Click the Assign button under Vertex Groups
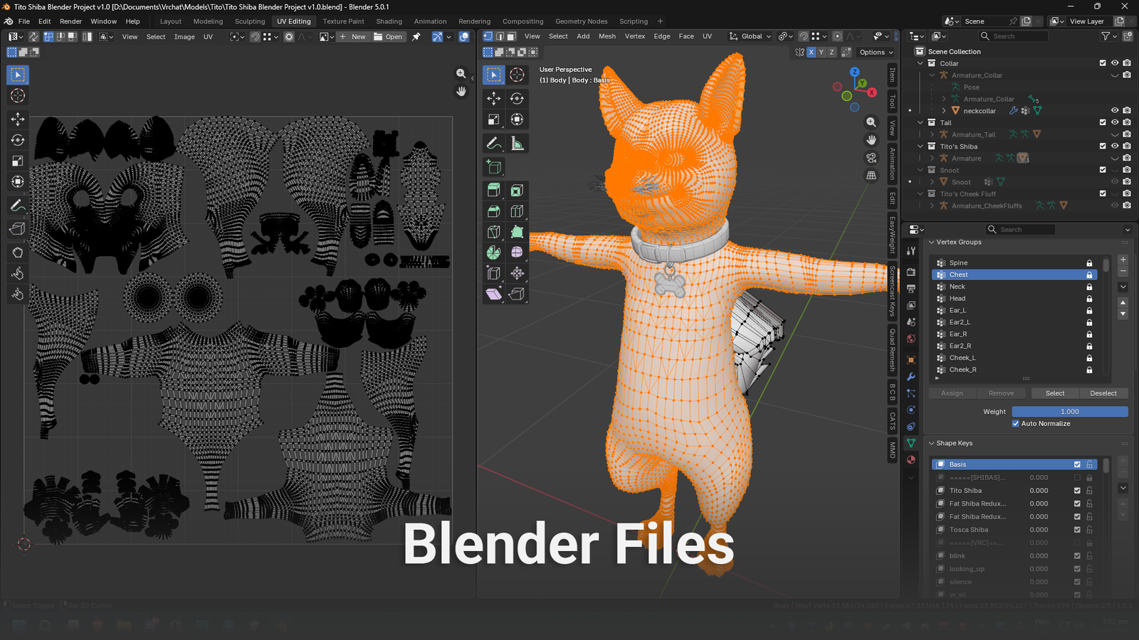The height and width of the screenshot is (640, 1139). (x=952, y=393)
